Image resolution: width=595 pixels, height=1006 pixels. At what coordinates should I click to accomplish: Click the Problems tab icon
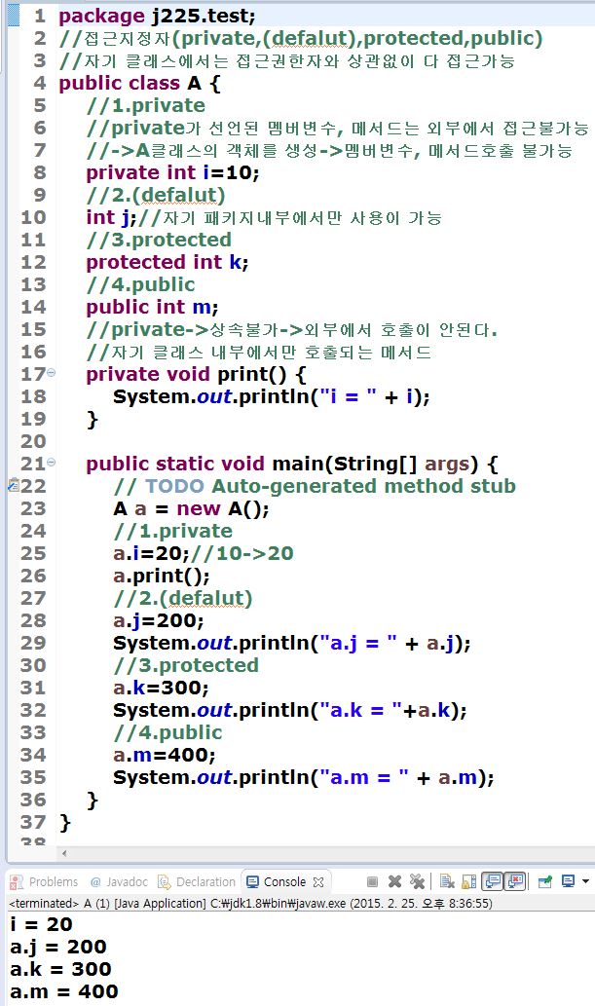point(18,882)
